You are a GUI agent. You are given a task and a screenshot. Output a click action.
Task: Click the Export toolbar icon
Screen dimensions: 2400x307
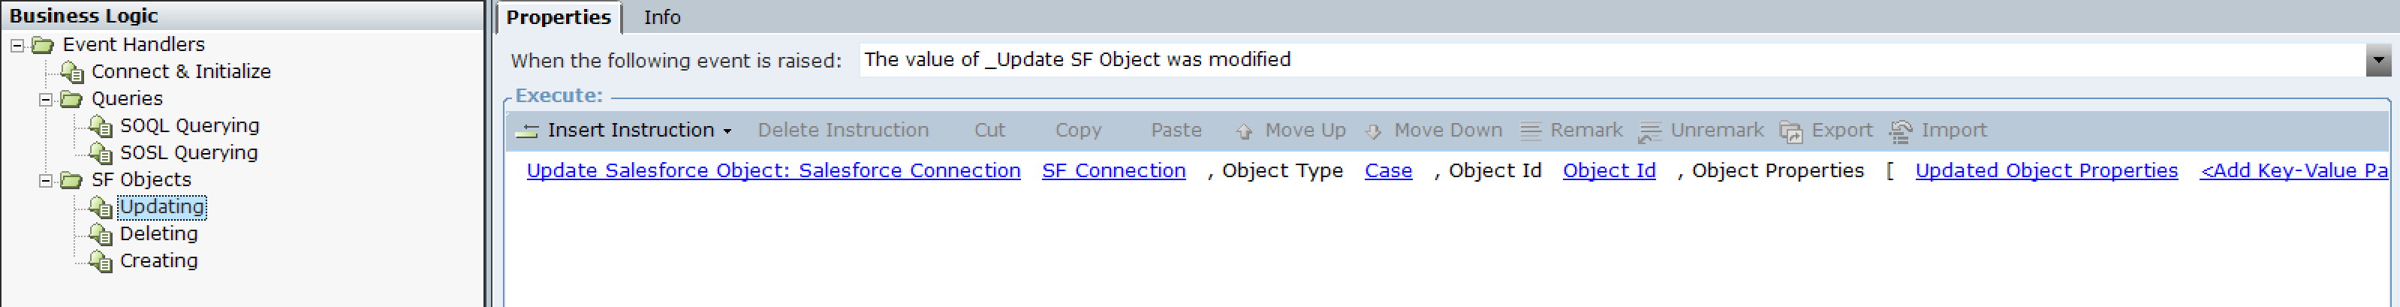1790,132
